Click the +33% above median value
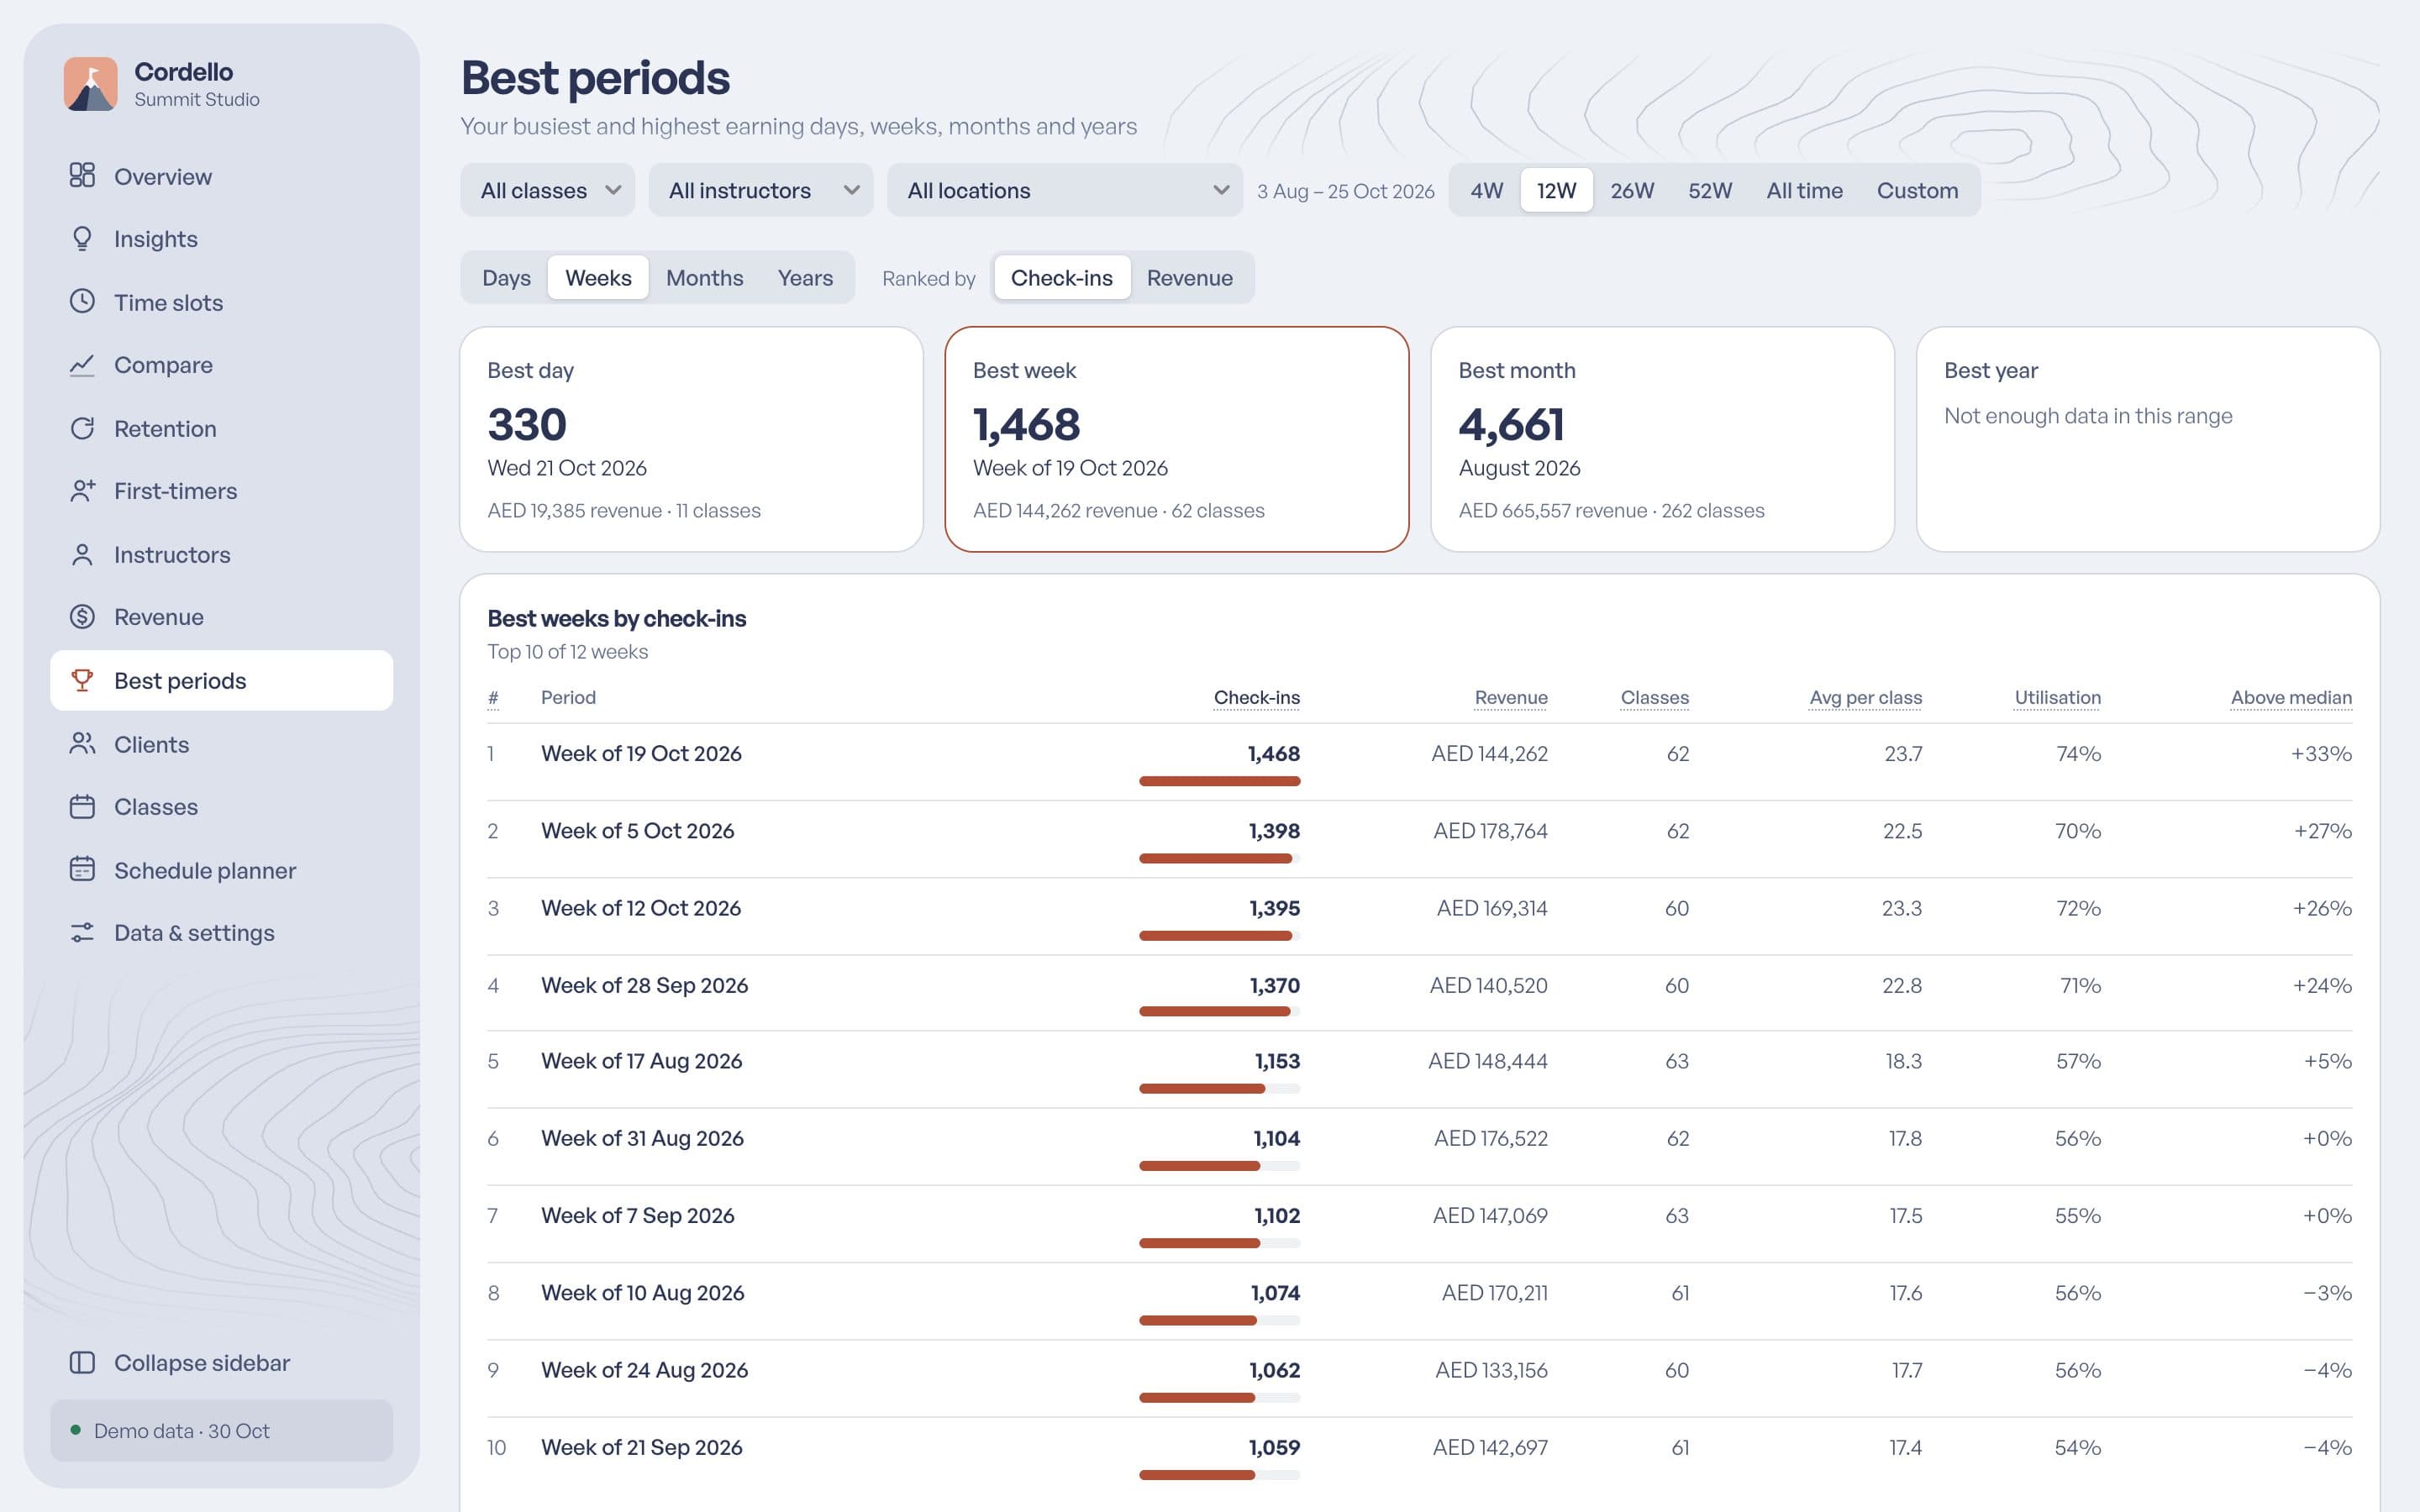The height and width of the screenshot is (1512, 2420). click(x=2321, y=754)
